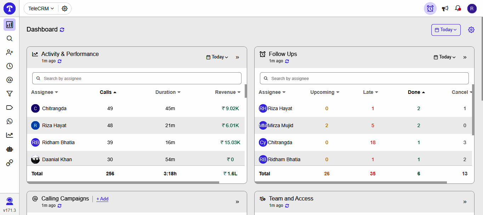Open the automation bot icon in sidebar

coord(10,149)
